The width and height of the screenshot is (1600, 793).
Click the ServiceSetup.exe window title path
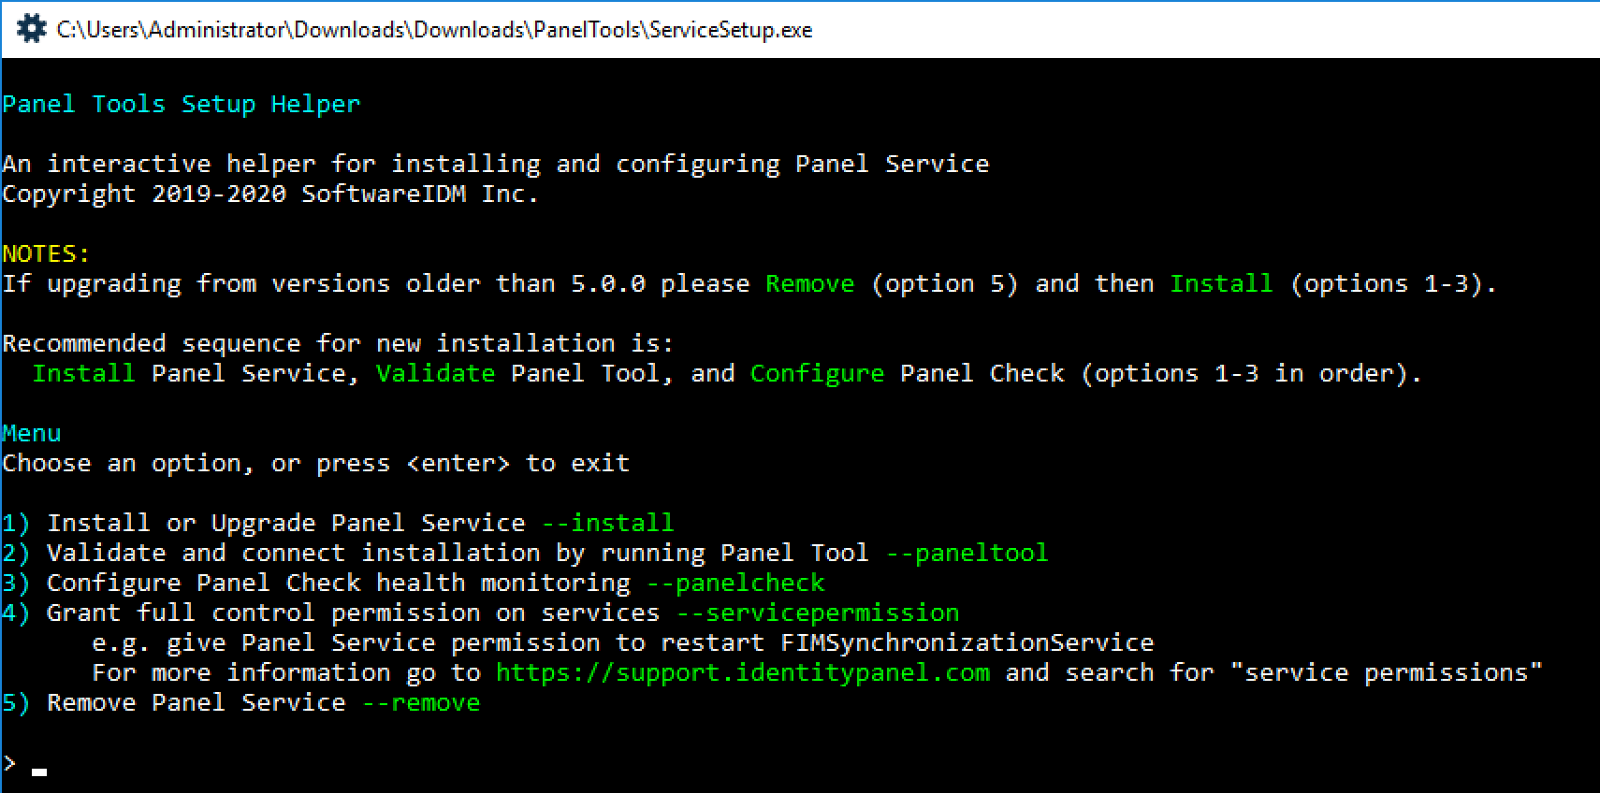pyautogui.click(x=434, y=30)
